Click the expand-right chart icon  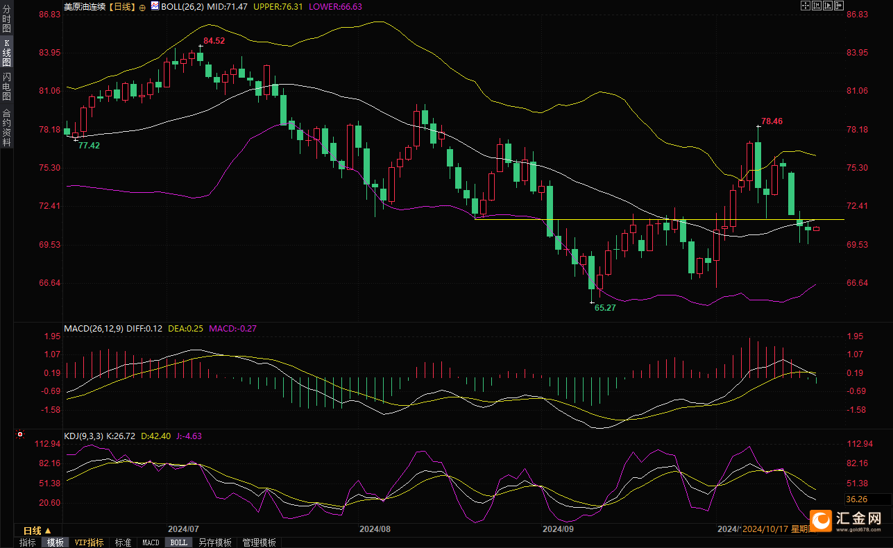coord(828,6)
